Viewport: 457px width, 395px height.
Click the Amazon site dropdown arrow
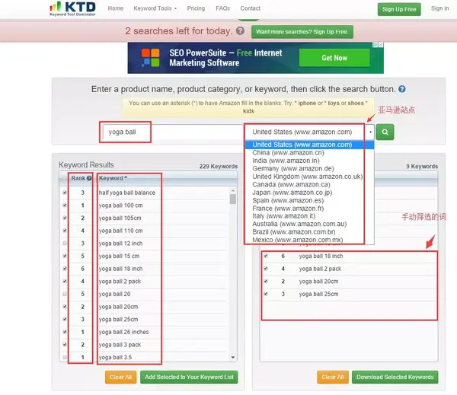[370, 132]
